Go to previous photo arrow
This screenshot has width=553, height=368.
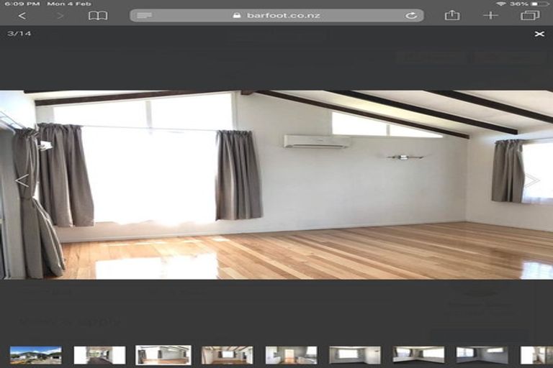pos(22,180)
